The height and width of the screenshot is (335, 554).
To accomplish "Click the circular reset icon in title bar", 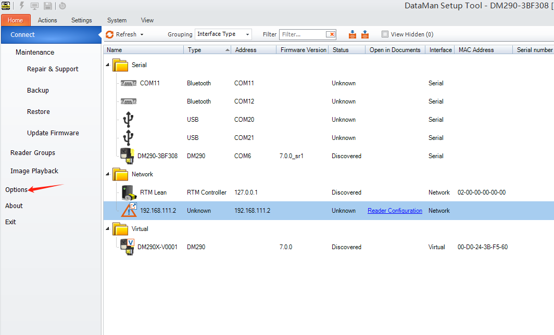I will 62,6.
